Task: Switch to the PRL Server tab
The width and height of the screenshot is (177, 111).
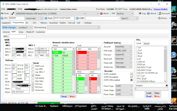Action: click(x=146, y=43)
